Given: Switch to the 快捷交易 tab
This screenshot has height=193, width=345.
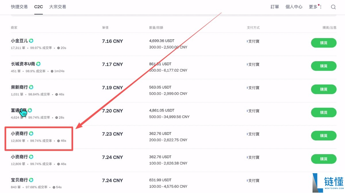Looking at the screenshot, I should [x=19, y=7].
